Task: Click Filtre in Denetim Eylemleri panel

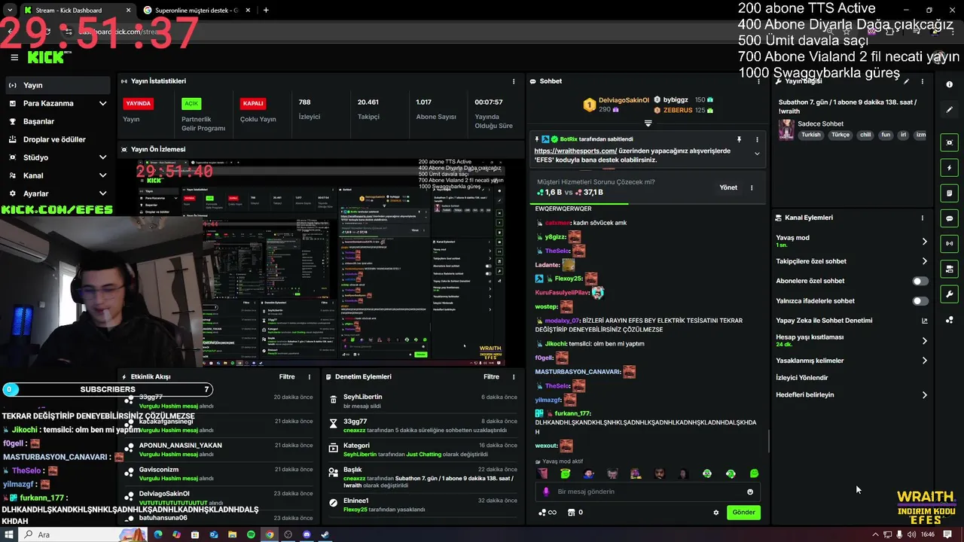Action: point(491,376)
